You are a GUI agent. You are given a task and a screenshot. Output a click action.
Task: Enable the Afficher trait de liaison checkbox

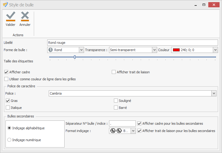click(x=114, y=72)
